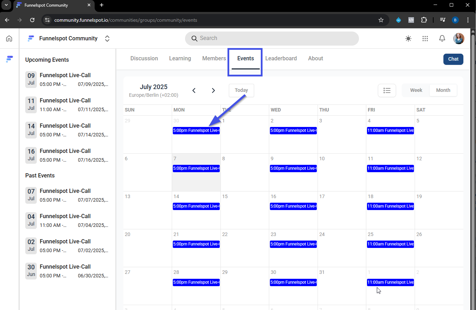Open the home icon in left rail
Screen dimensions: 476x310
[9, 39]
